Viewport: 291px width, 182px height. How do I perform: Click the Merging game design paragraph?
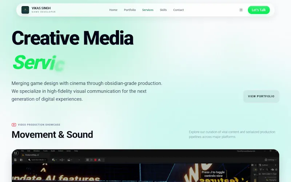point(87,91)
